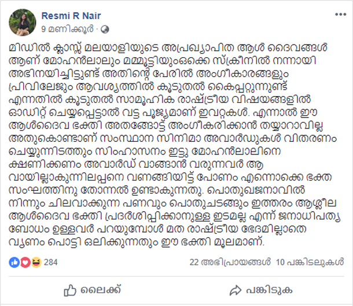
Task: Click the line starting with പ്രിവിലേജും in the post
Action: click(x=148, y=87)
